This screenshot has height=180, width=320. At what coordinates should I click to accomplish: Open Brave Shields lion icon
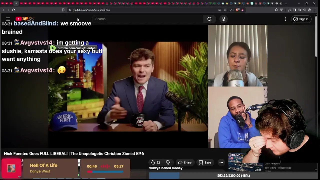pos(237,10)
